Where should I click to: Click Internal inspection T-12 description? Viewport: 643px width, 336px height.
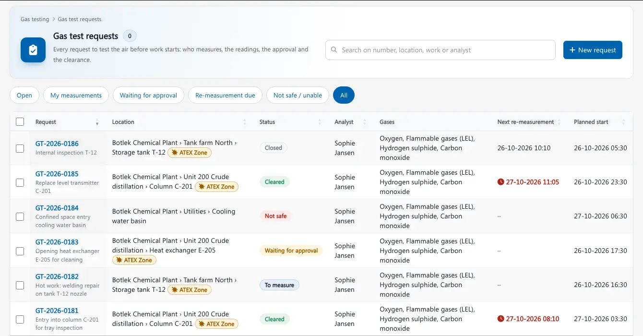(66, 153)
